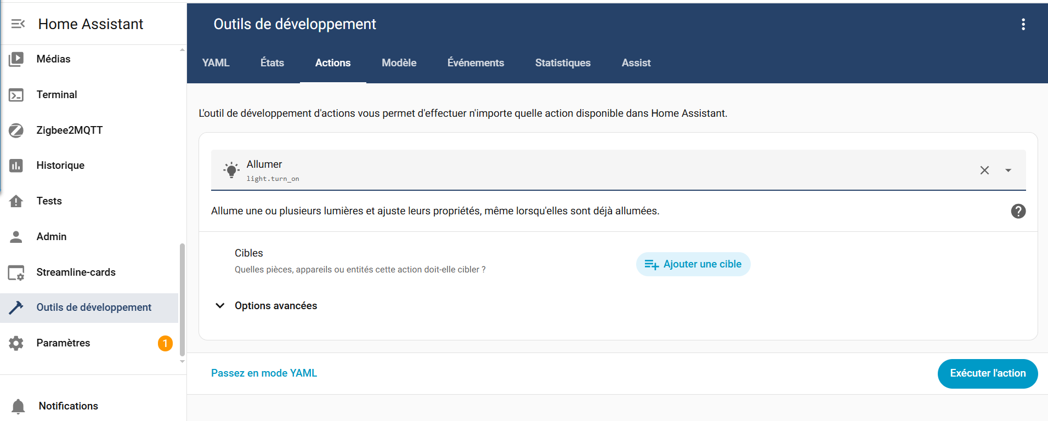The height and width of the screenshot is (421, 1048).
Task: Switch to the Modèle tab
Action: coord(399,63)
